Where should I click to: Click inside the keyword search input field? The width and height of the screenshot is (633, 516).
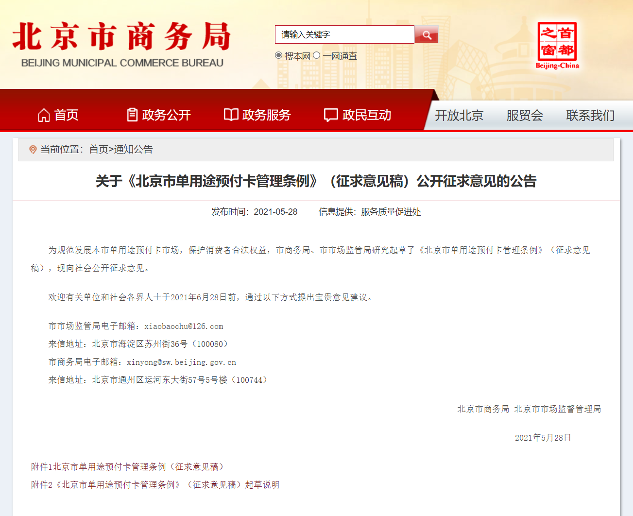[x=342, y=34]
